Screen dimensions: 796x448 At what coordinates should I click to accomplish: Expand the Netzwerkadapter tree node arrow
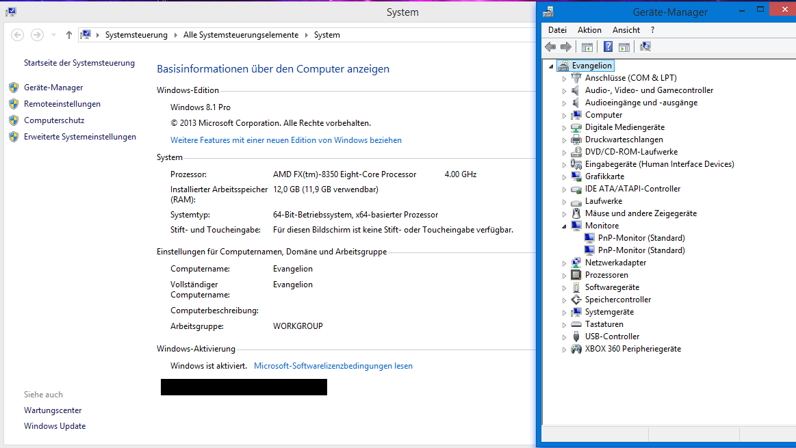click(564, 263)
